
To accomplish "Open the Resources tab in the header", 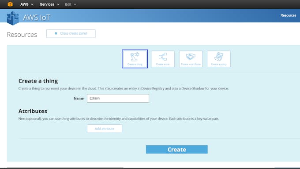I will (288, 15).
